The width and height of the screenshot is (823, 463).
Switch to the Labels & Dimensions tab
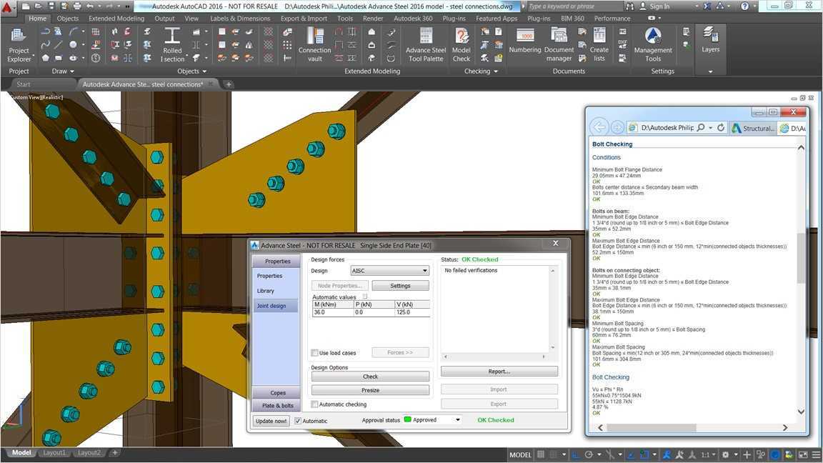pyautogui.click(x=240, y=19)
